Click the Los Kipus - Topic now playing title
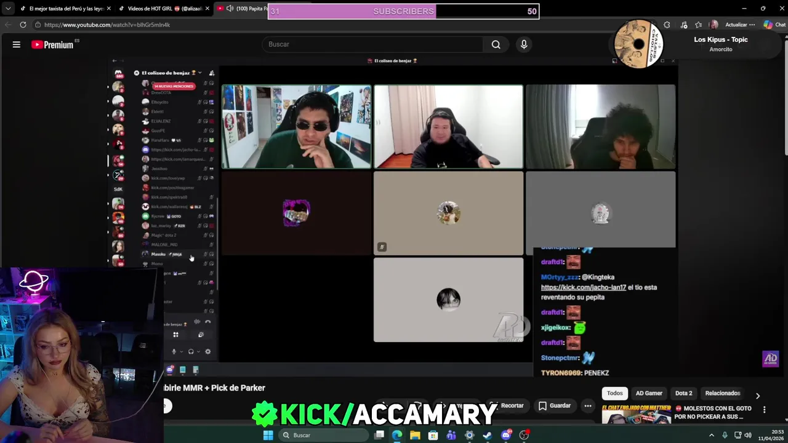The image size is (788, 443). coord(721,39)
